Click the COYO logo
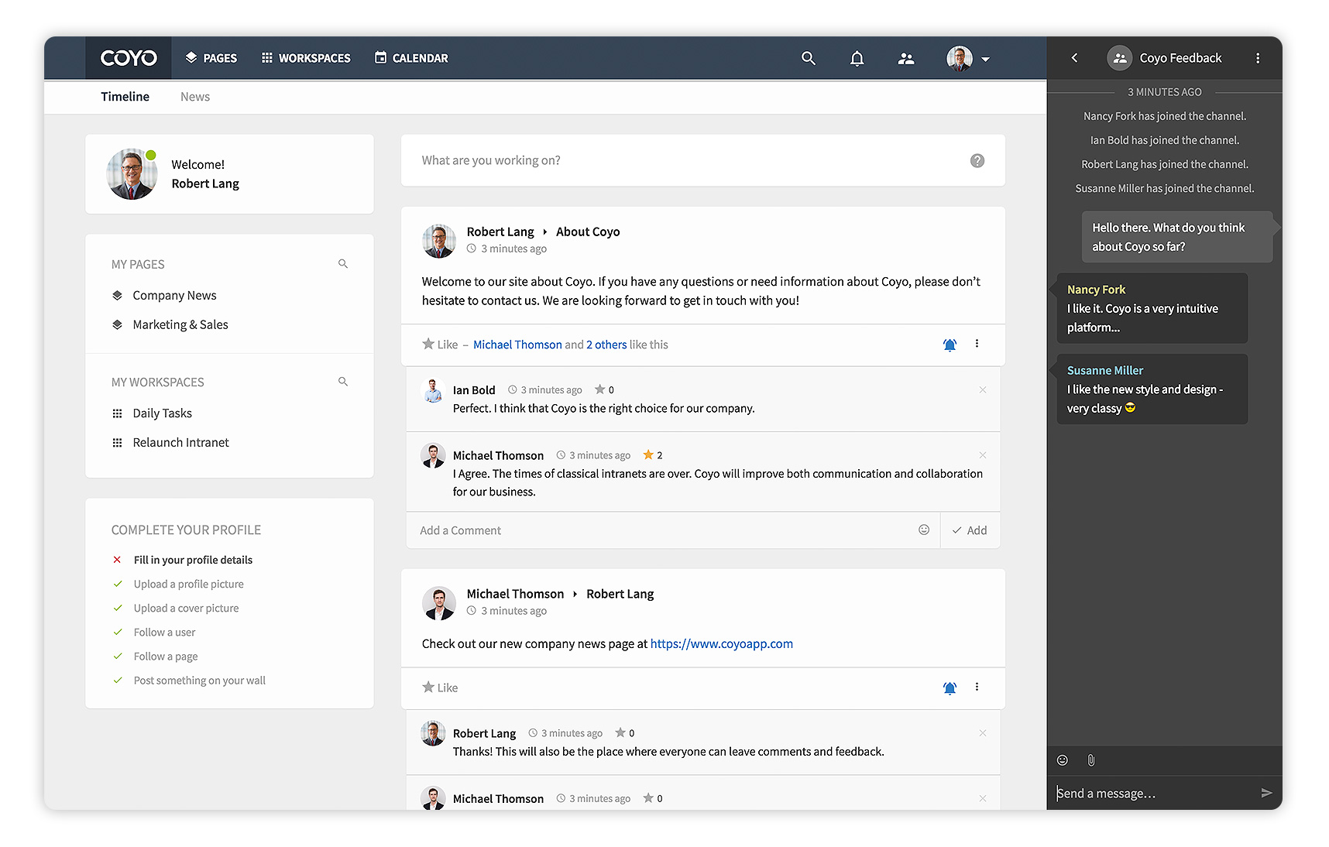Image resolution: width=1329 pixels, height=847 pixels. (129, 58)
